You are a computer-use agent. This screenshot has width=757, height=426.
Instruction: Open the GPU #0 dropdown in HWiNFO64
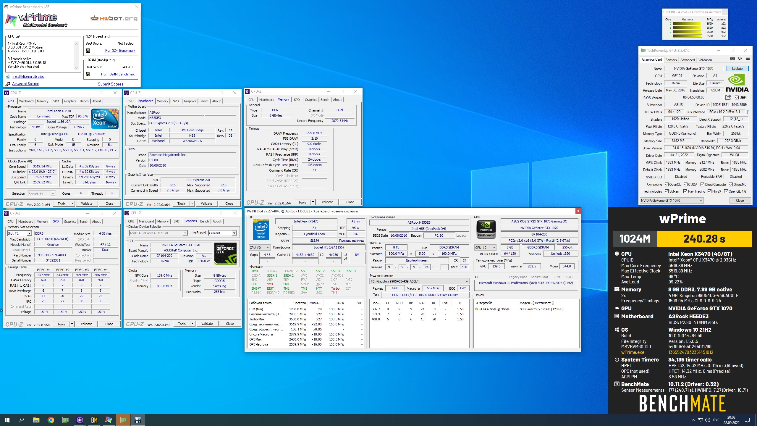click(485, 248)
